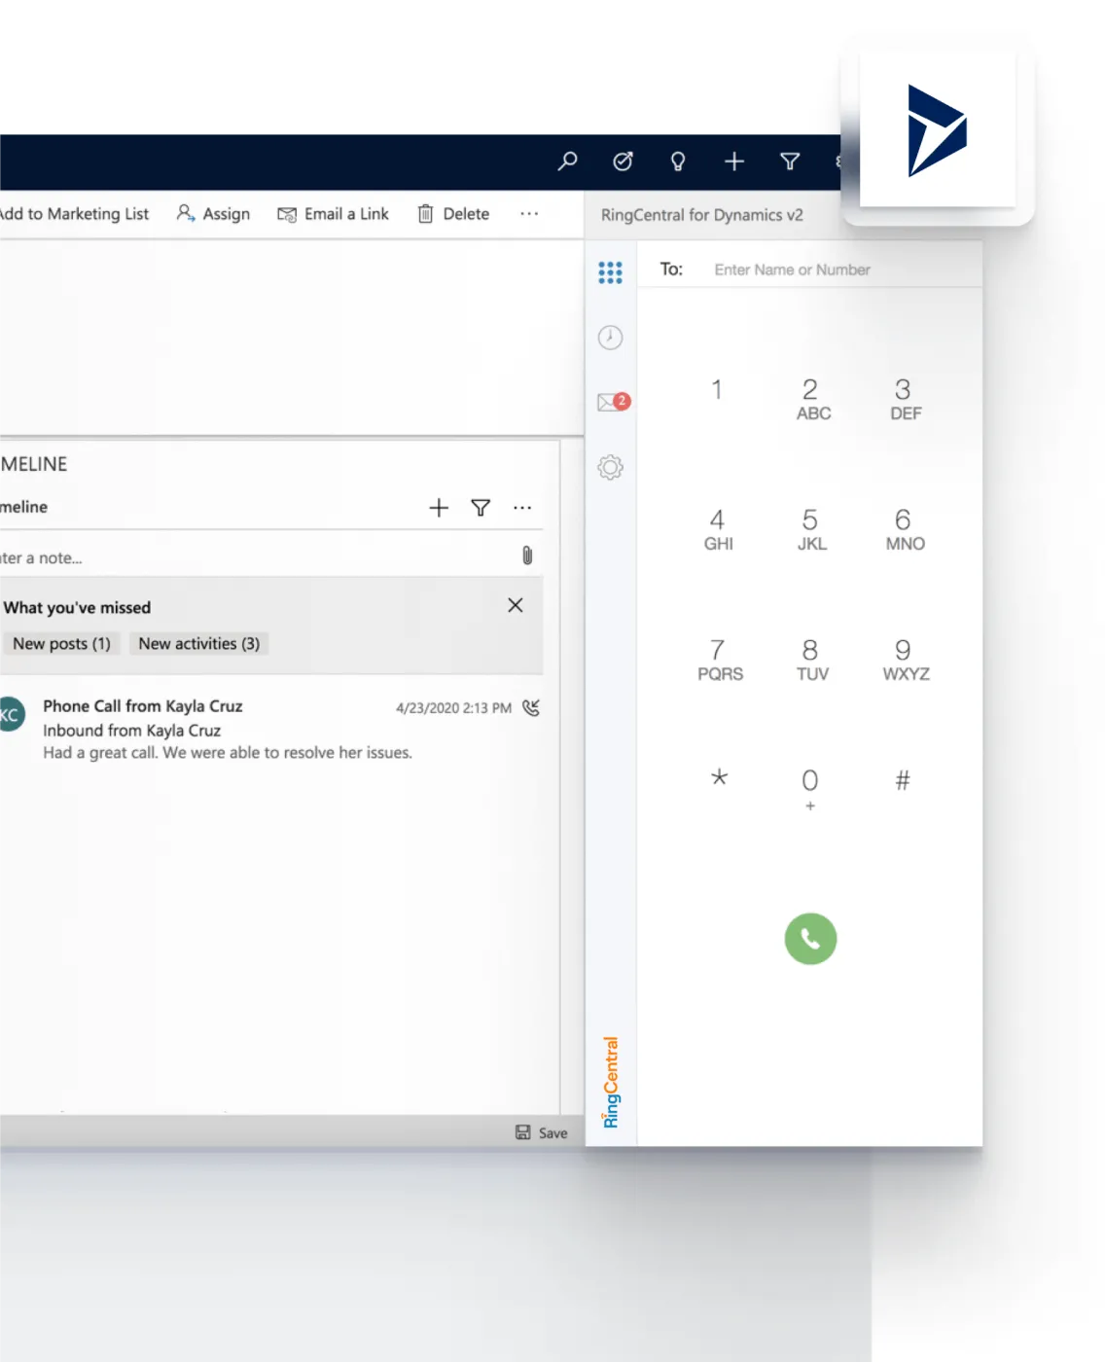Viewport: 1105px width, 1362px height.
Task: Open the timeline filter funnel
Action: coord(481,508)
